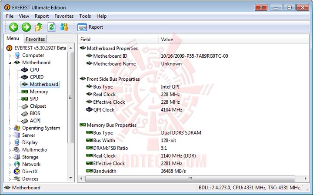Open the Tools menu

coord(85,16)
